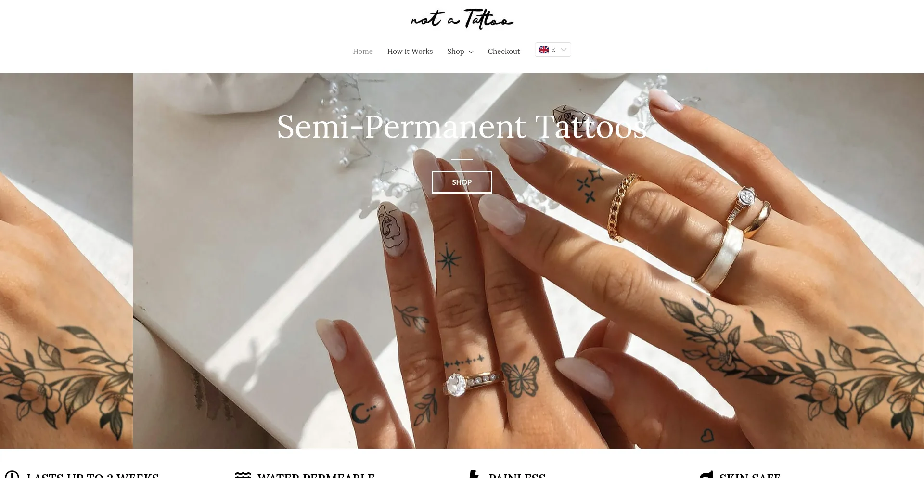Expand the Shop menu chevron
This screenshot has height=478, width=924.
tap(471, 52)
